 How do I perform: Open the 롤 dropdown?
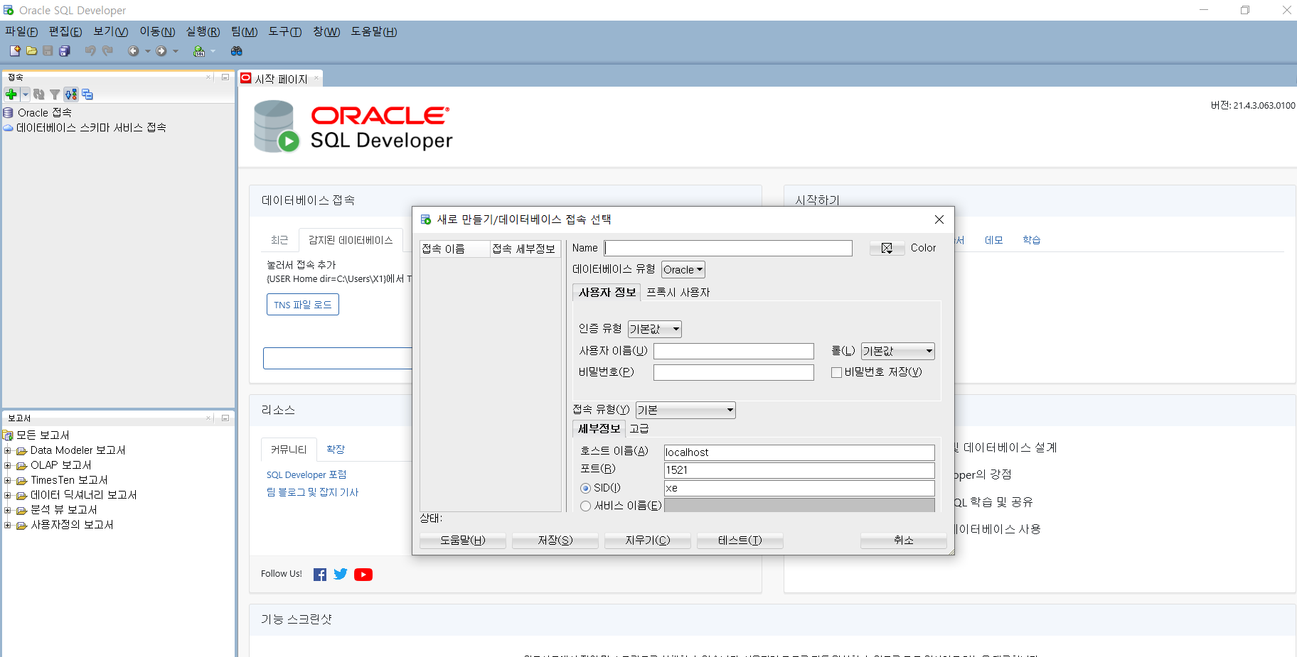pos(898,351)
